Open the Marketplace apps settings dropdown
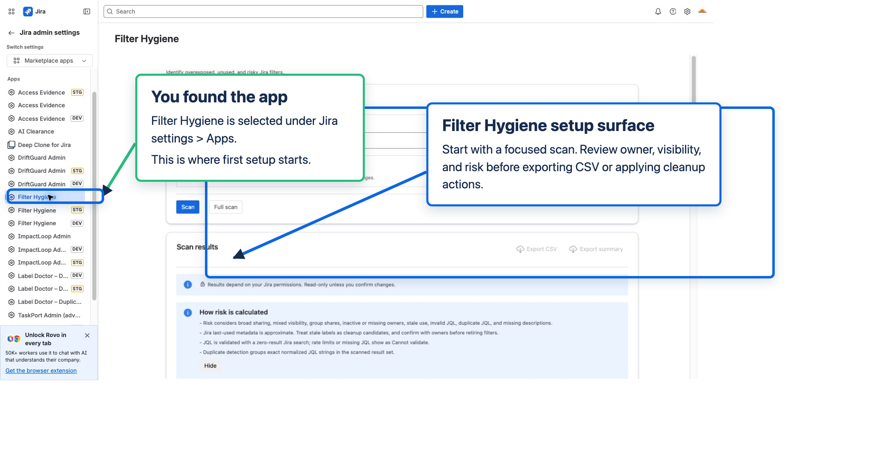 point(50,61)
